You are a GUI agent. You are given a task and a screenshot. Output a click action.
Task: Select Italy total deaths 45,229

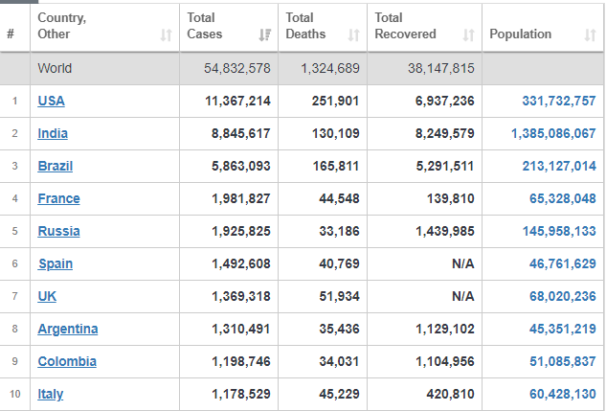(339, 394)
